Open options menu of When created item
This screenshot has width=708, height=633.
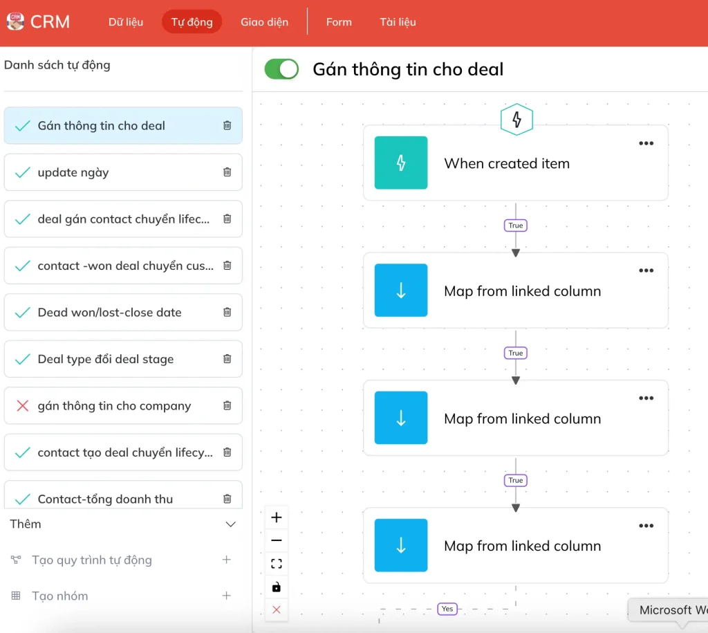pyautogui.click(x=646, y=143)
